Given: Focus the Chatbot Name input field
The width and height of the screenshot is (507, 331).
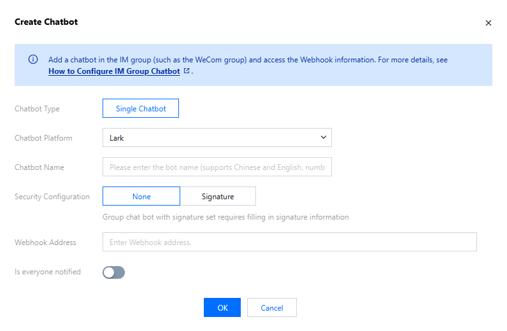Looking at the screenshot, I should coord(217,167).
